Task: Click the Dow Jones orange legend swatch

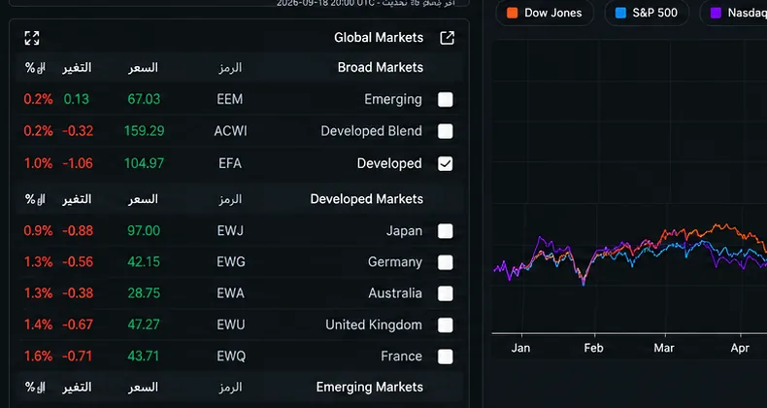Action: (x=513, y=13)
